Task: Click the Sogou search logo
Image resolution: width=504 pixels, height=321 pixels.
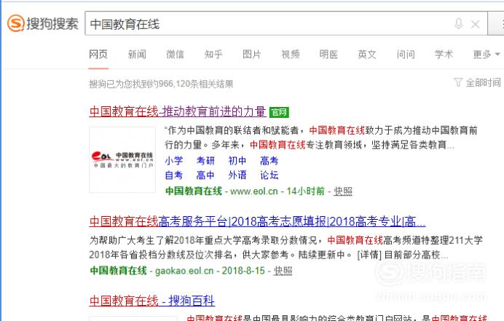Action: (x=43, y=23)
